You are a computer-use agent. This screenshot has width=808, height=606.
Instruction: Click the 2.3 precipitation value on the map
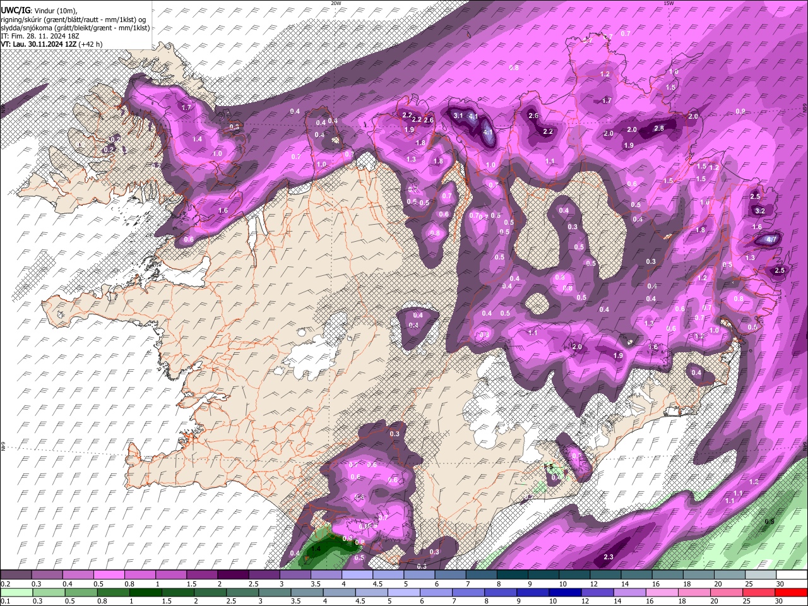609,557
